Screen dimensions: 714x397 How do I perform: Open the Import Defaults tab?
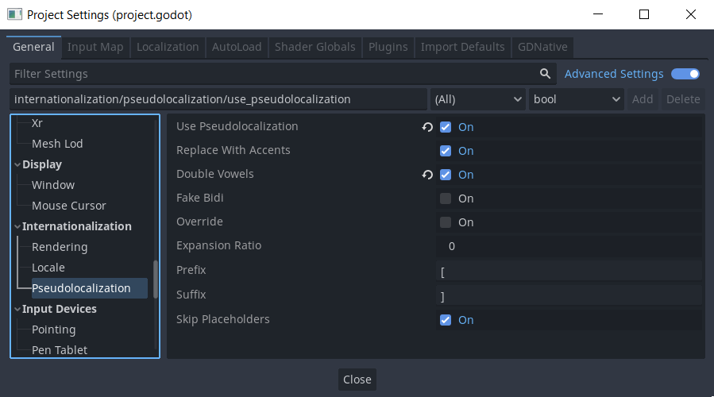(463, 47)
